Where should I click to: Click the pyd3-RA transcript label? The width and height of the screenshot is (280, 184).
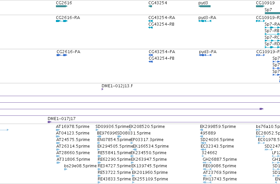pos(207,18)
